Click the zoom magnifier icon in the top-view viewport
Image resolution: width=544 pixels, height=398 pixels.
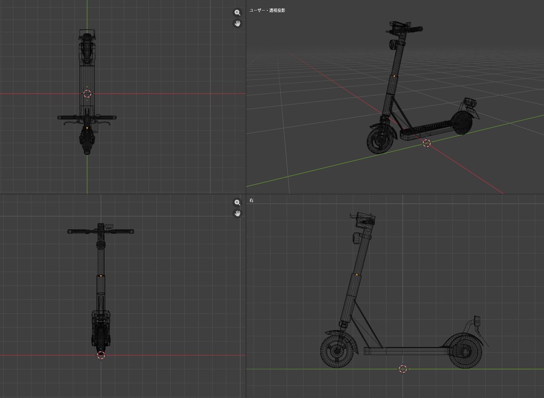(237, 13)
